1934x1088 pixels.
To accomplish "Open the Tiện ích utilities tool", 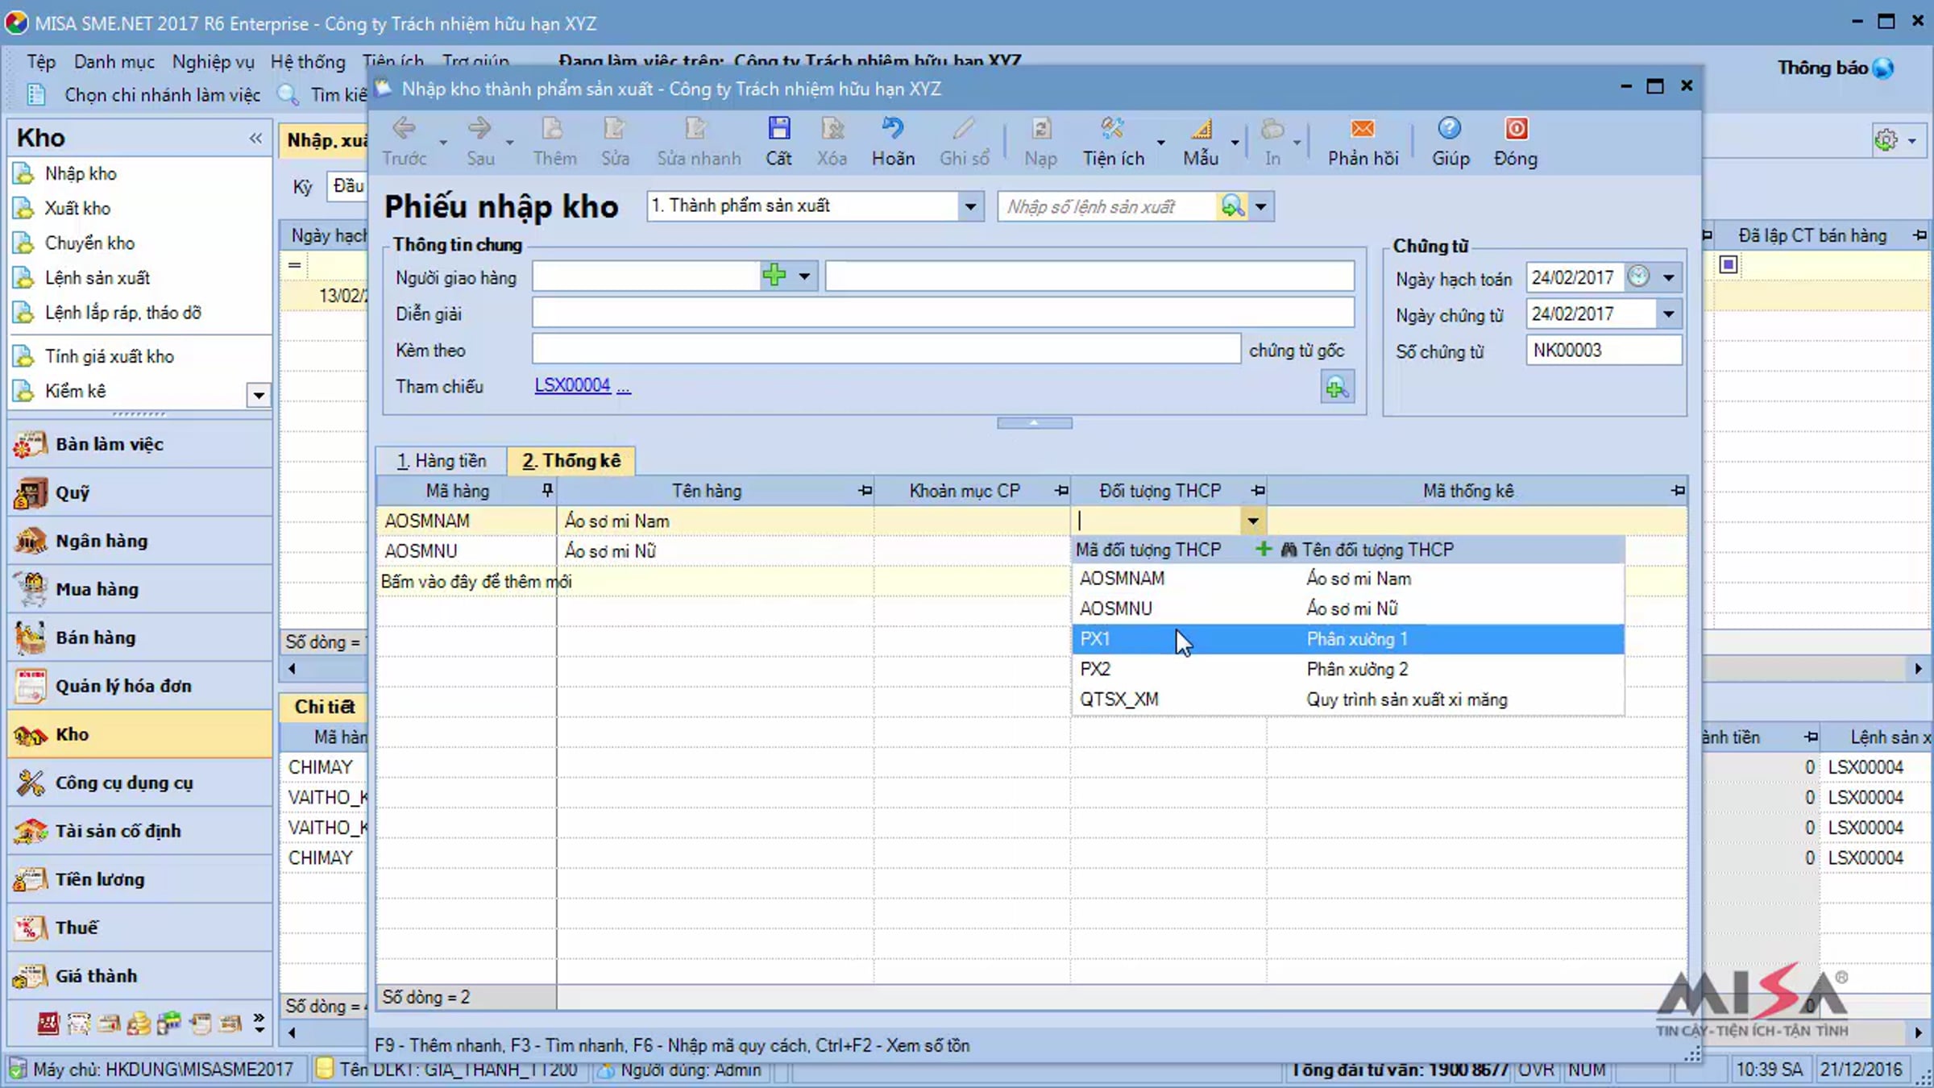I will 1112,129.
